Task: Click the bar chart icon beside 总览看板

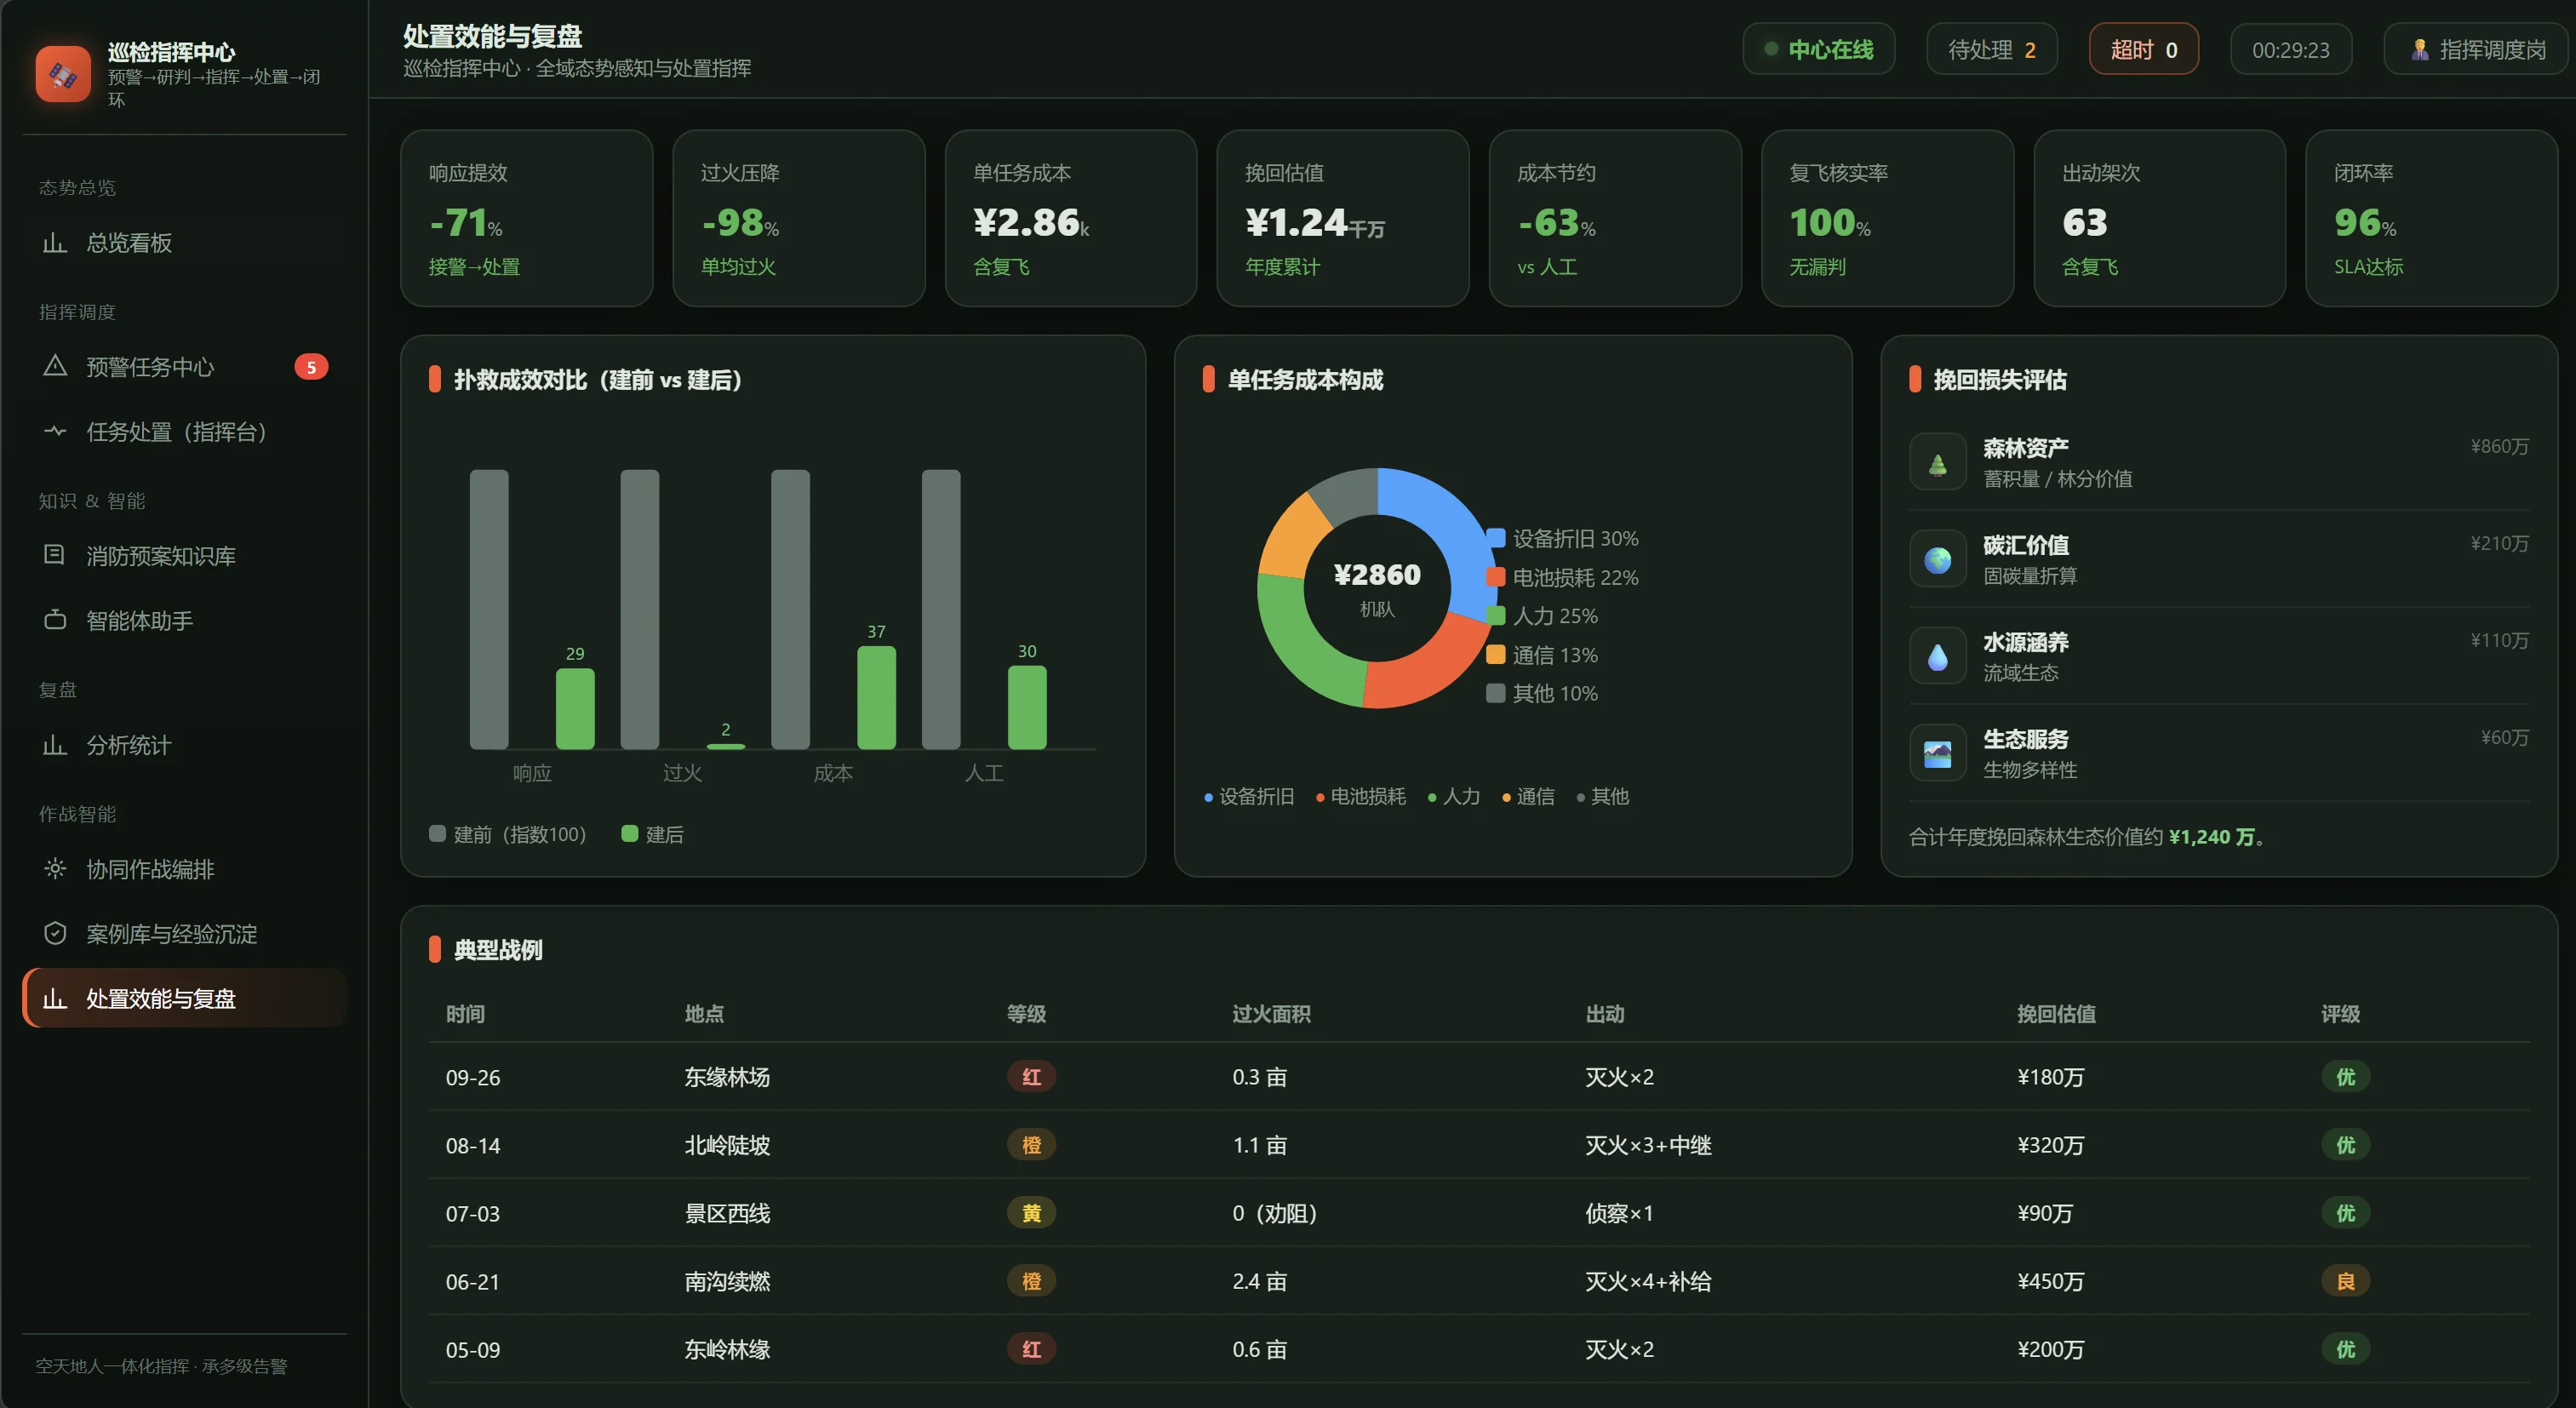Action: click(55, 243)
